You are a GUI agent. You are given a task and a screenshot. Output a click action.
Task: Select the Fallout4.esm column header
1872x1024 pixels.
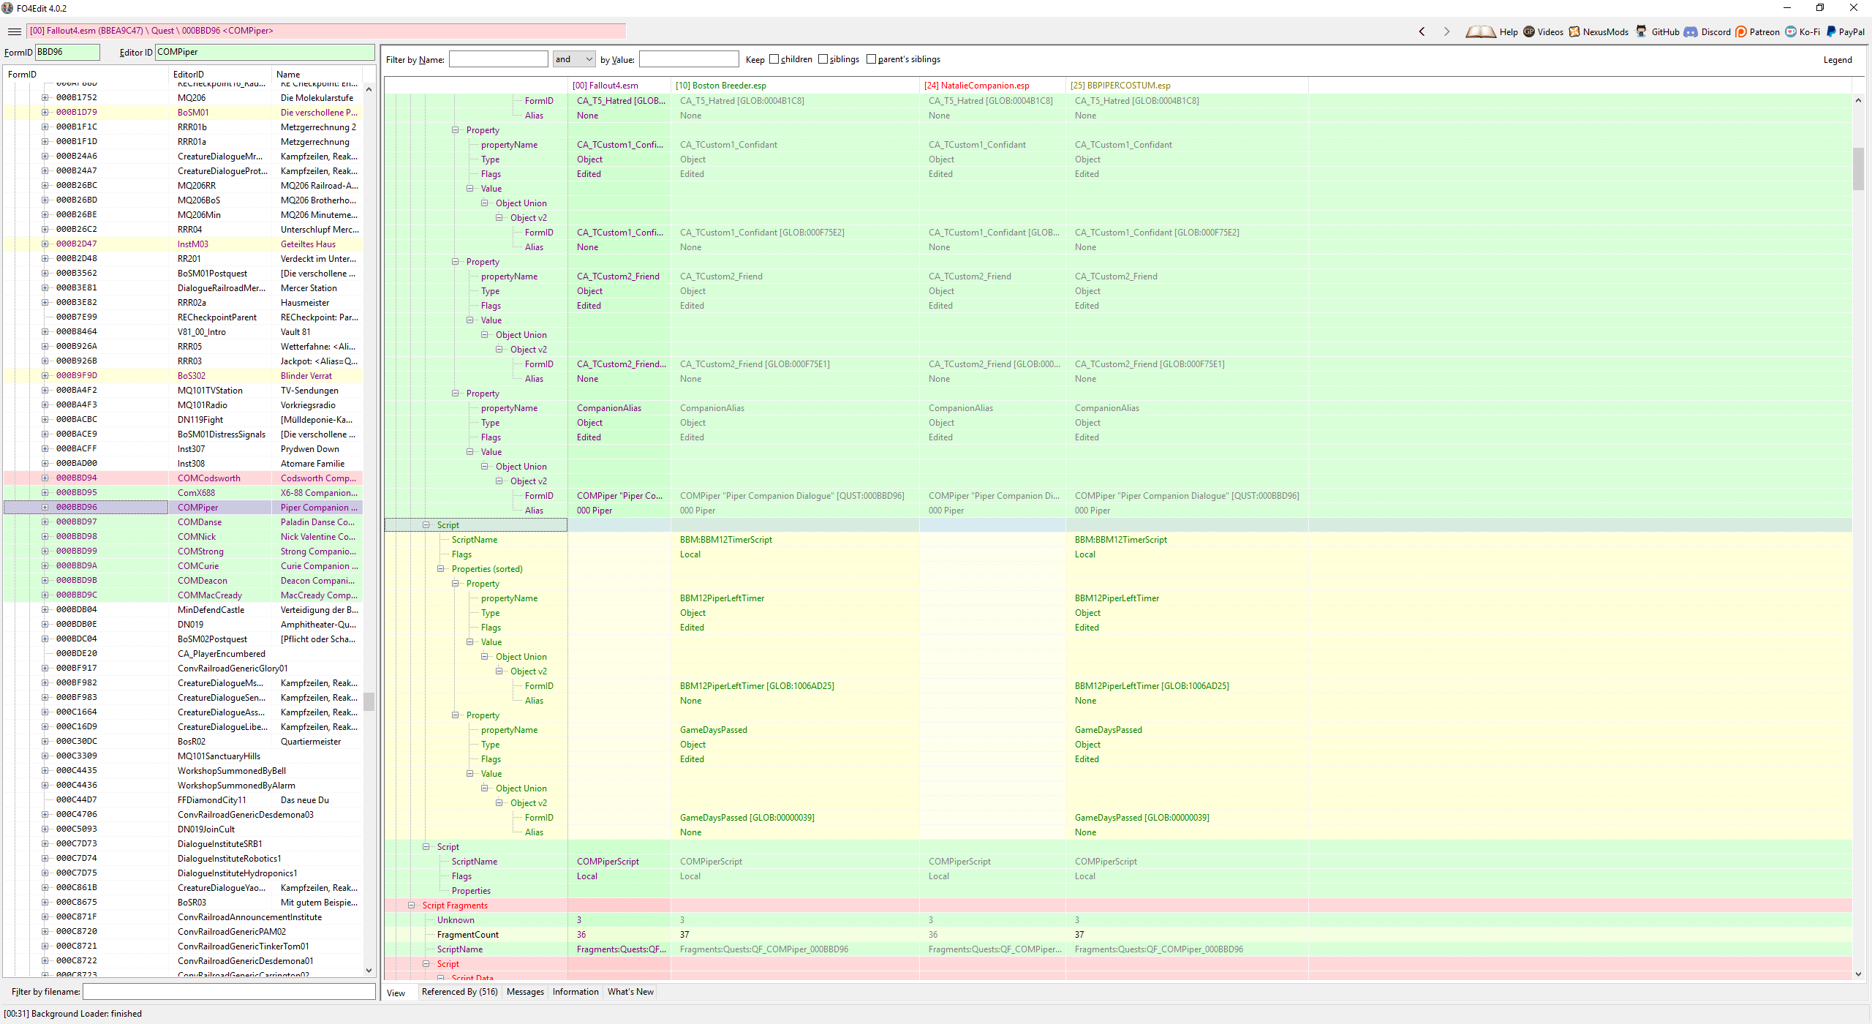619,86
